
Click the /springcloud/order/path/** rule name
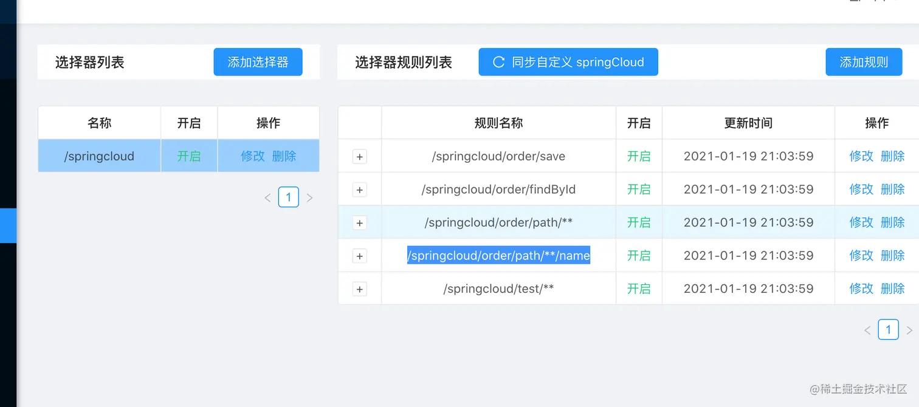tap(498, 222)
